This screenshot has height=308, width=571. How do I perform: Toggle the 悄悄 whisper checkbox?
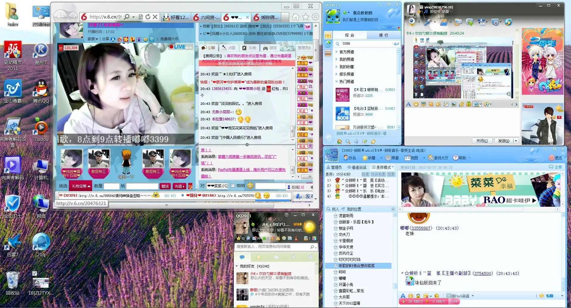(x=233, y=186)
